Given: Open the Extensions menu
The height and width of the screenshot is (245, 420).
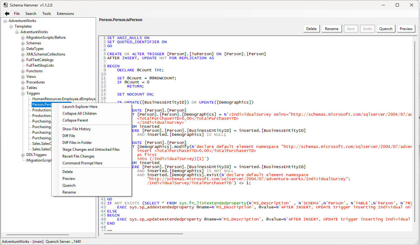Looking at the screenshot, I should 65,13.
